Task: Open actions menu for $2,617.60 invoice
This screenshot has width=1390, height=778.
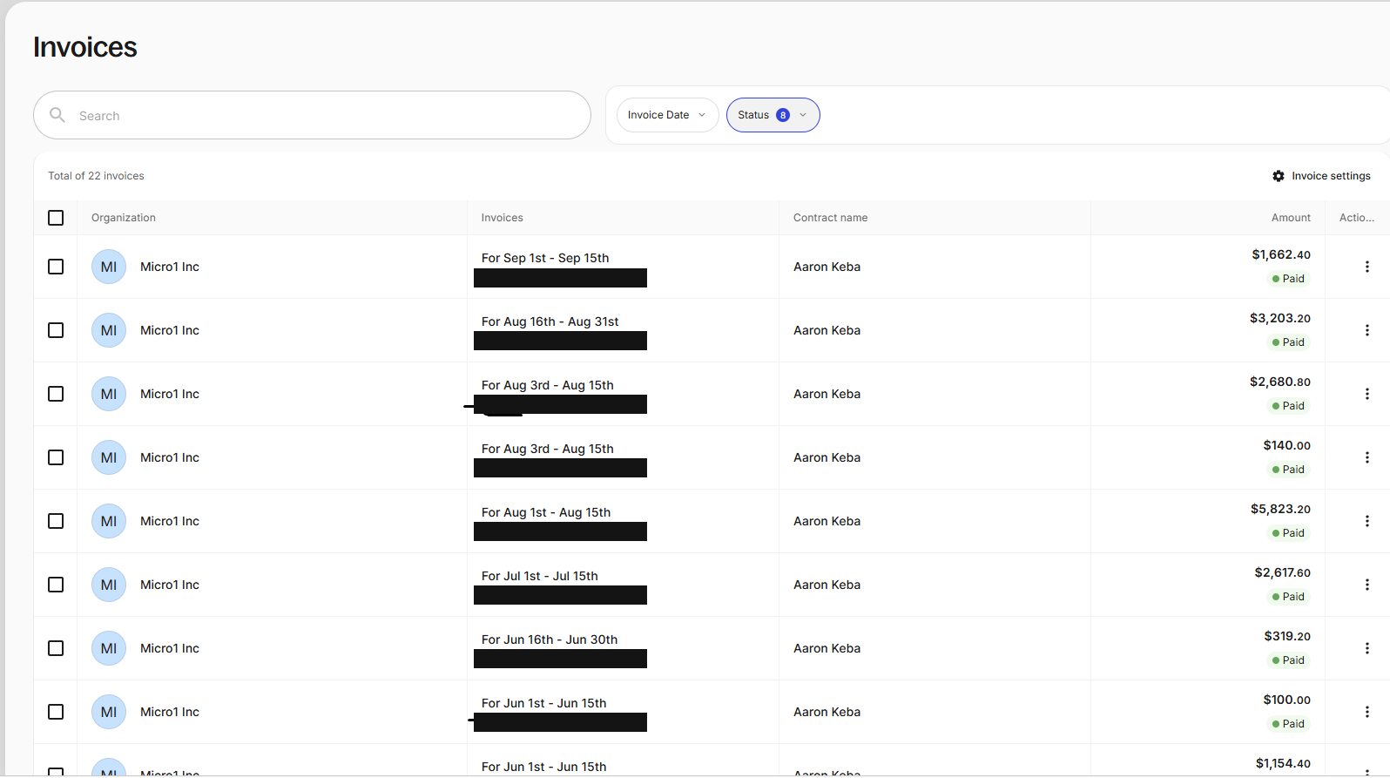Action: pyautogui.click(x=1366, y=585)
